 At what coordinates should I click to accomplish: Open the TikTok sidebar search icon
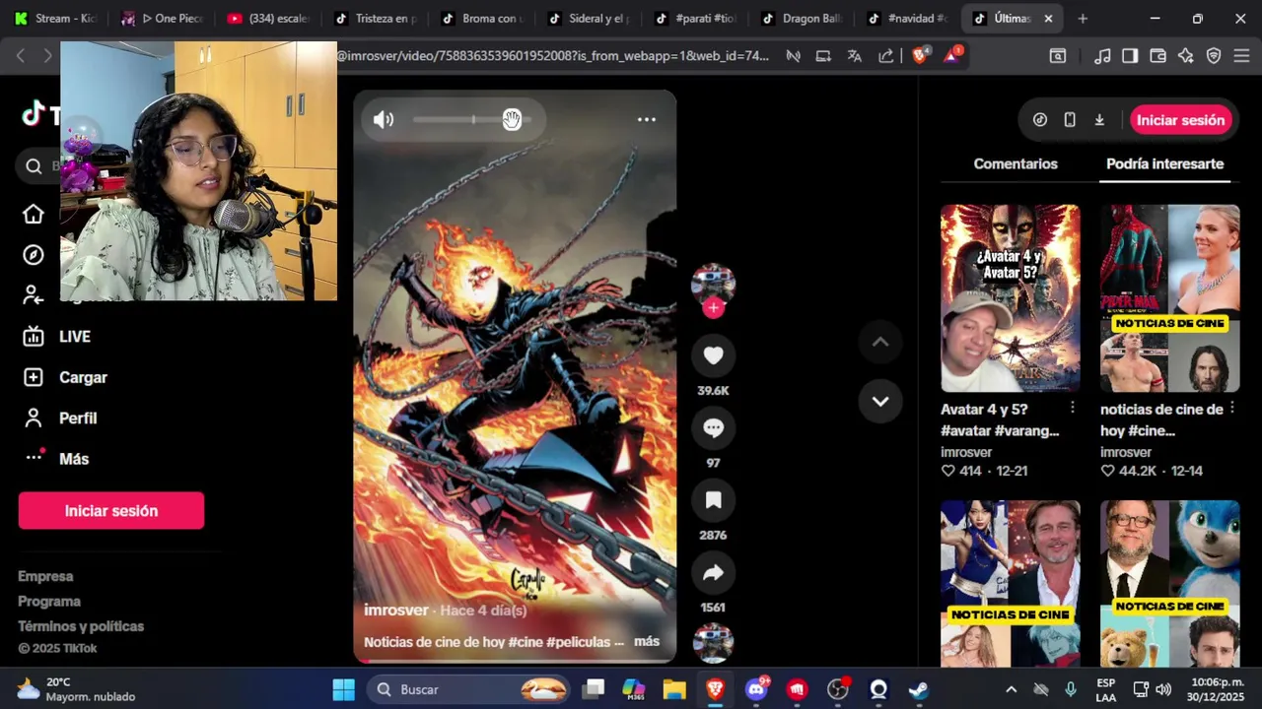click(x=34, y=166)
